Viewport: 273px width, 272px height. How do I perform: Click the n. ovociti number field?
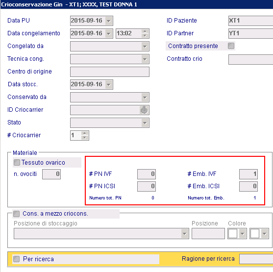pos(51,174)
